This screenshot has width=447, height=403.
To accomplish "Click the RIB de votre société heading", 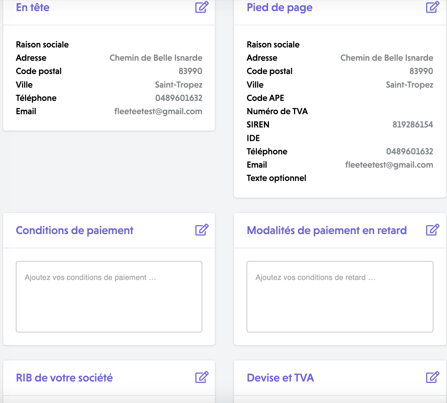I will (x=64, y=378).
